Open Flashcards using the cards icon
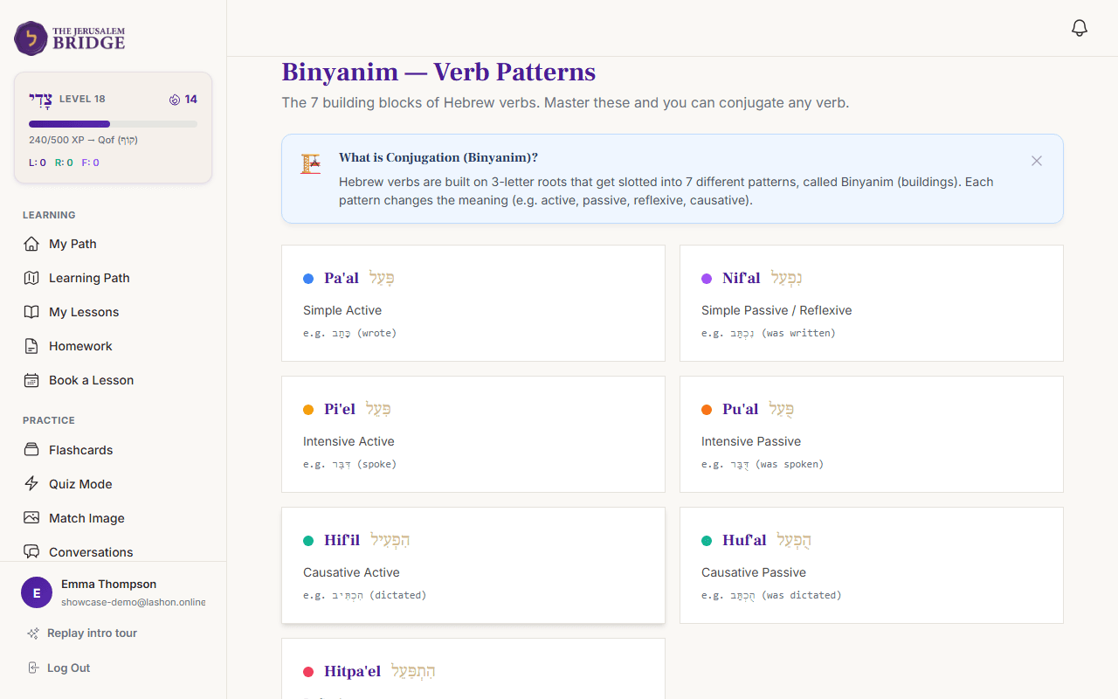 [31, 449]
